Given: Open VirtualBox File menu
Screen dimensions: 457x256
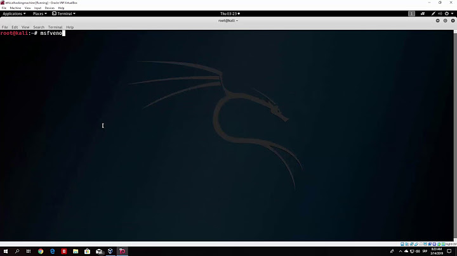Looking at the screenshot, I should click(4, 8).
